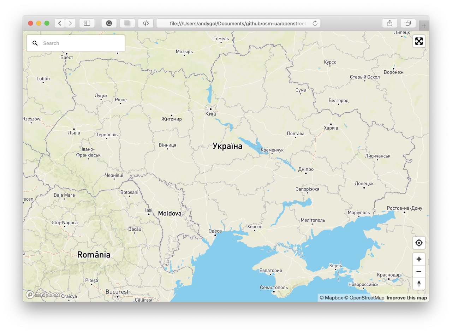The width and height of the screenshot is (452, 332).
Task: Click the Тернопіль city label
Action: pyautogui.click(x=107, y=135)
